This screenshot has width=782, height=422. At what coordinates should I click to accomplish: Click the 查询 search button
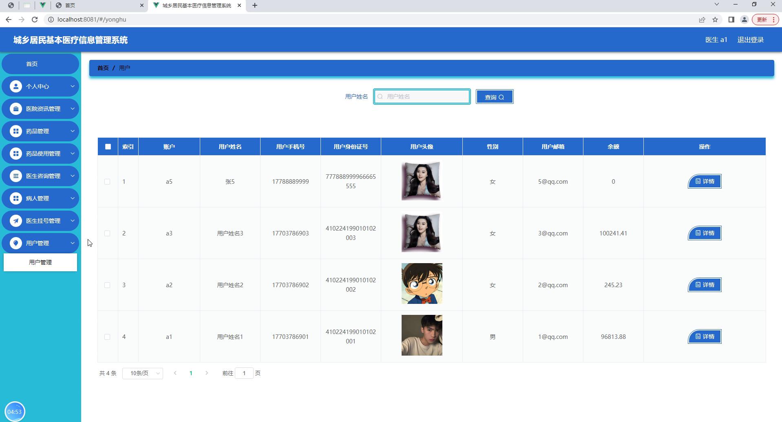495,97
